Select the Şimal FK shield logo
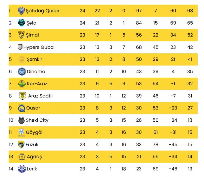 pyautogui.click(x=21, y=35)
